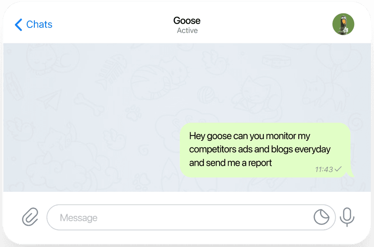Focus the Message input field
374x247 pixels.
[x=181, y=218]
